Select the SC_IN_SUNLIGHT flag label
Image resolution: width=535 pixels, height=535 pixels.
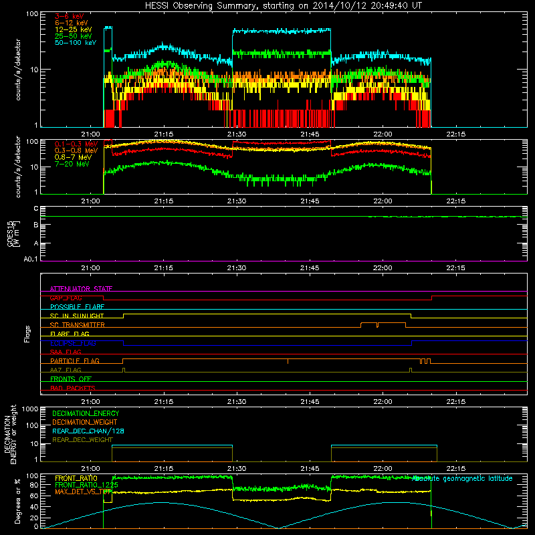(x=77, y=316)
